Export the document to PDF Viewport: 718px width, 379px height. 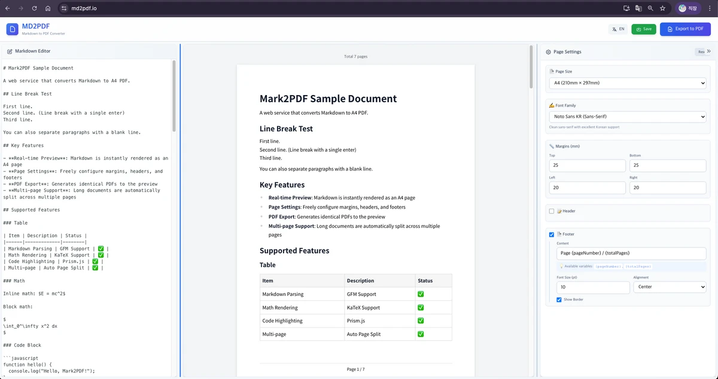click(685, 29)
